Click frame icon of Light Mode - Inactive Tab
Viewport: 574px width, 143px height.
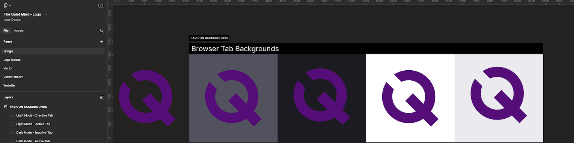12,115
